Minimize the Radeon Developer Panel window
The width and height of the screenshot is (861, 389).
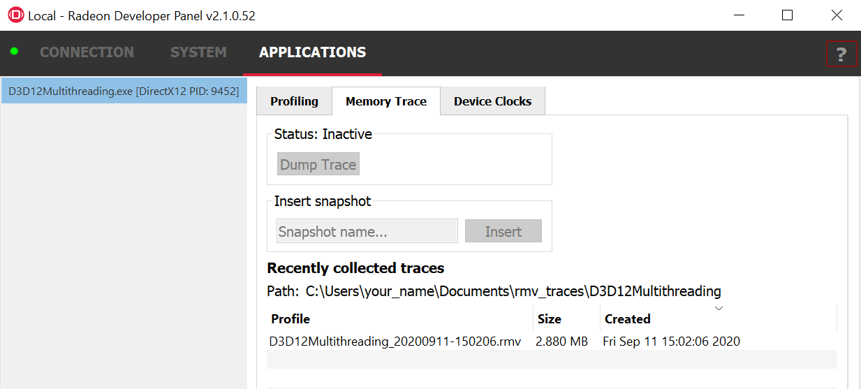(738, 15)
